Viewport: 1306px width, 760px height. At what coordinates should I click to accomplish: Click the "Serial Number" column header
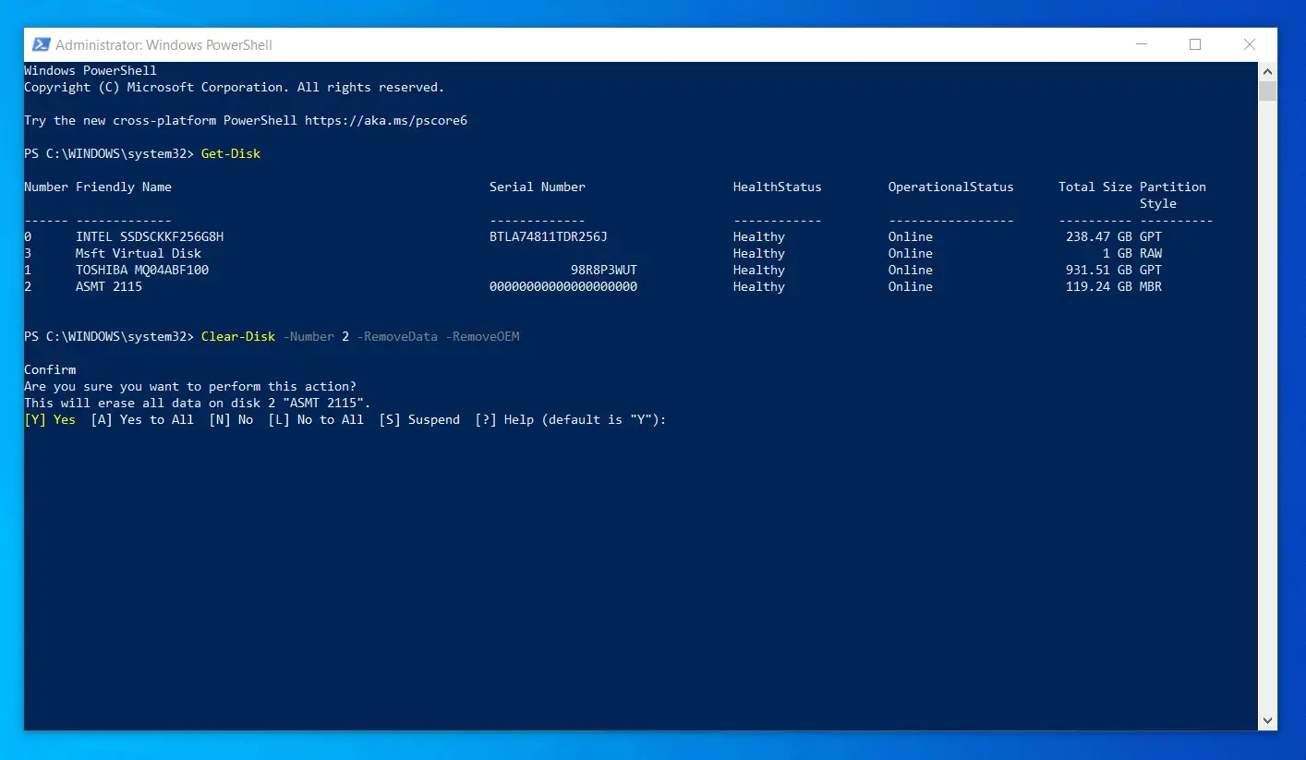click(538, 187)
